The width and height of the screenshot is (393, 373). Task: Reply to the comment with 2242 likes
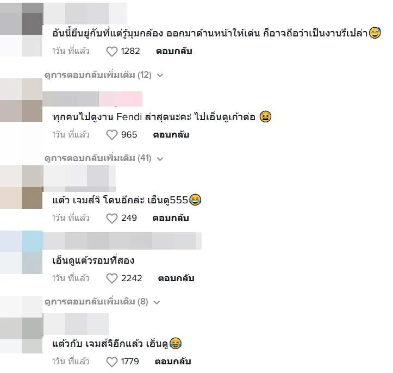click(x=176, y=278)
